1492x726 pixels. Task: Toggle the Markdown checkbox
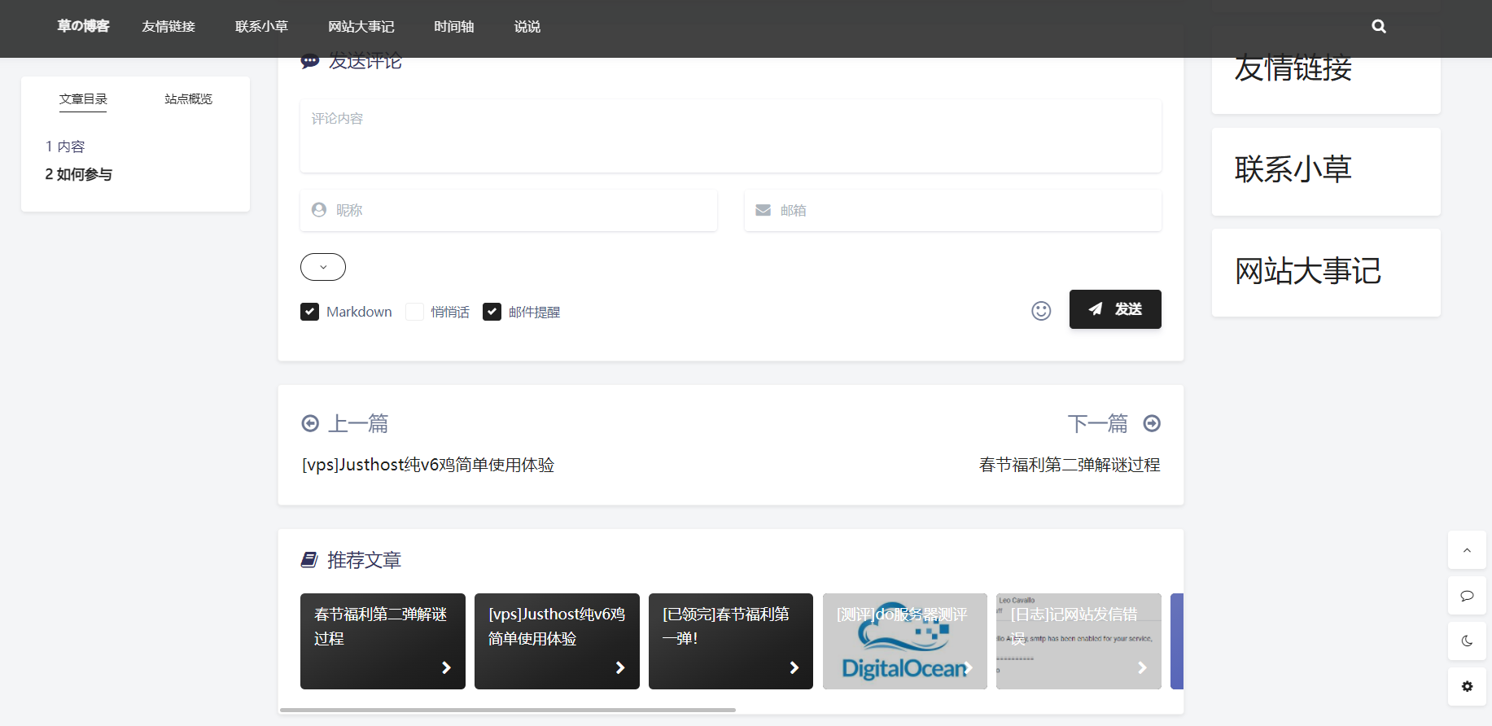[309, 312]
